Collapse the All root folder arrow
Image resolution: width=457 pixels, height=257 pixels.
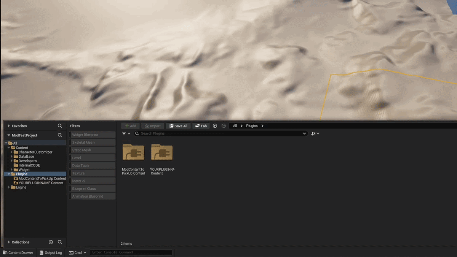click(6, 143)
